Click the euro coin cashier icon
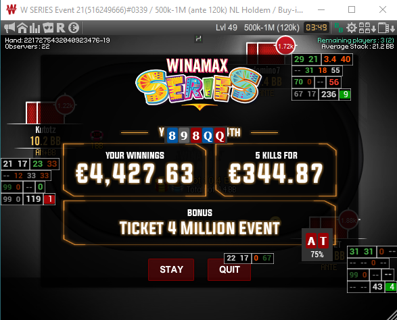Screen dimensions: 397x320 point(74,28)
